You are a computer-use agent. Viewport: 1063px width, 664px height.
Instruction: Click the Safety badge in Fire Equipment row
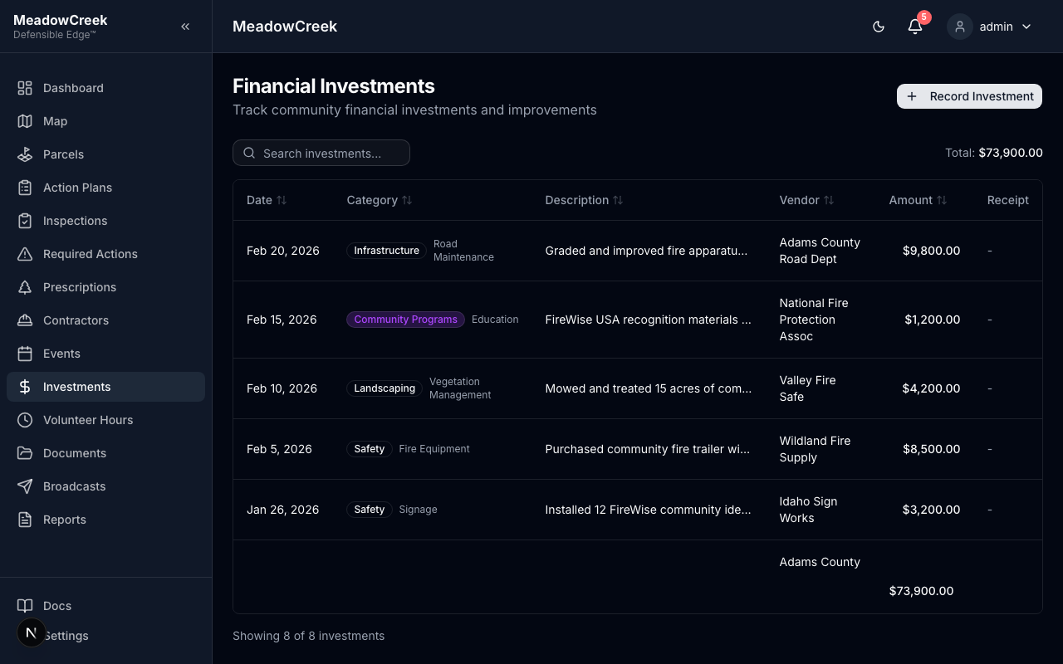(x=370, y=449)
